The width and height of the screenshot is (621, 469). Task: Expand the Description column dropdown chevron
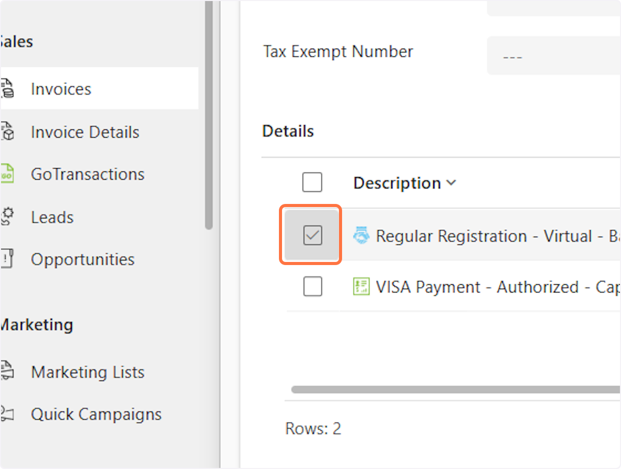point(451,183)
